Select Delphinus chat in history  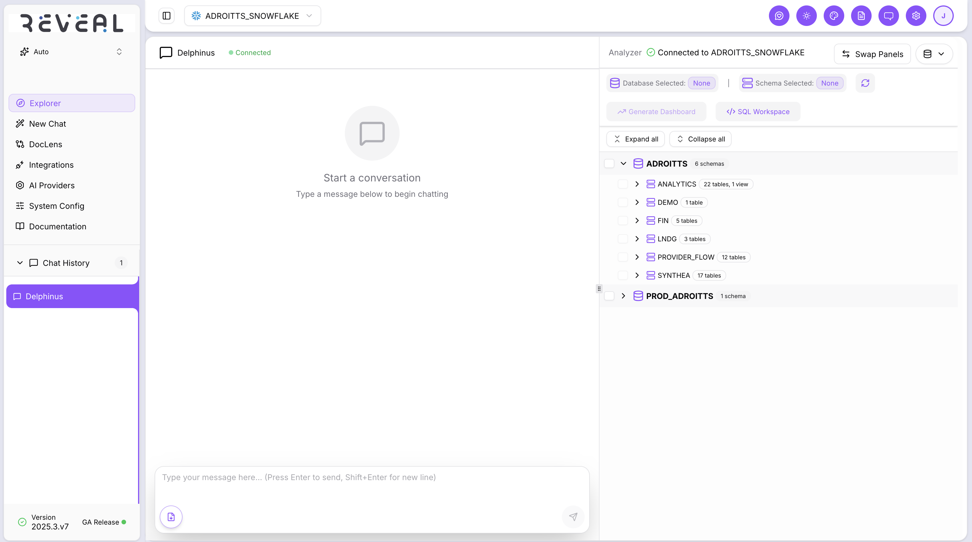click(72, 296)
